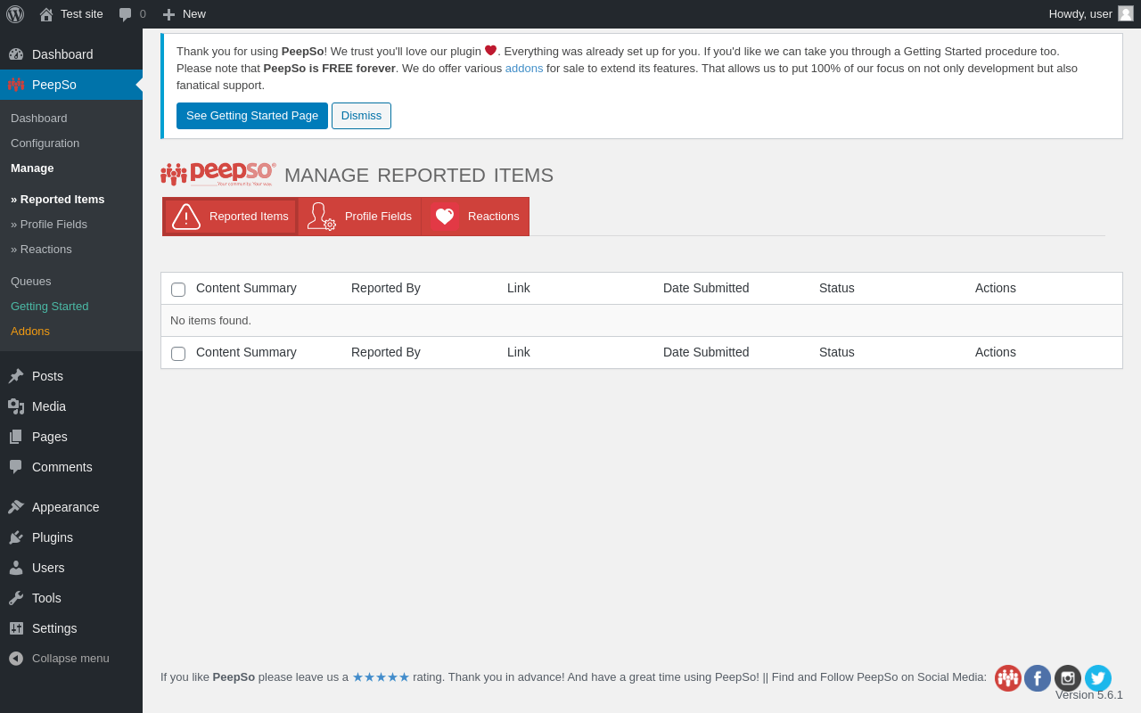
Task: Click the Plugins plug icon
Action: pyautogui.click(x=16, y=537)
